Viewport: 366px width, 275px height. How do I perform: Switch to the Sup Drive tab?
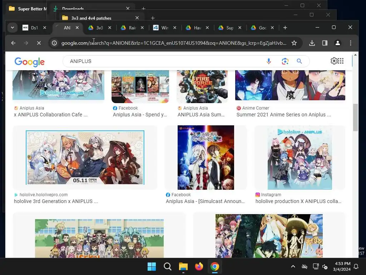tap(226, 28)
